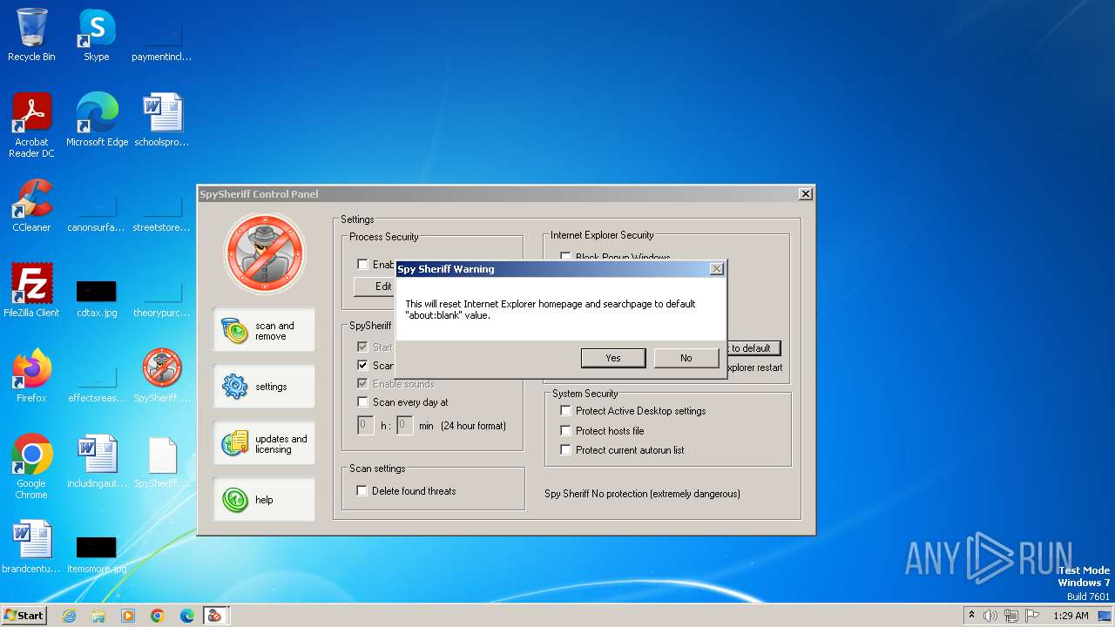Open CCleaner desktop shortcut
The image size is (1115, 627).
pyautogui.click(x=31, y=206)
